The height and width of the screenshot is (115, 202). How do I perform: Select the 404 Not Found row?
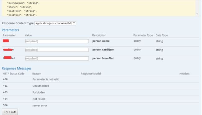click(100, 99)
